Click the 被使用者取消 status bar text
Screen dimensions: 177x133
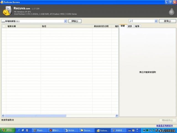click(x=7, y=120)
